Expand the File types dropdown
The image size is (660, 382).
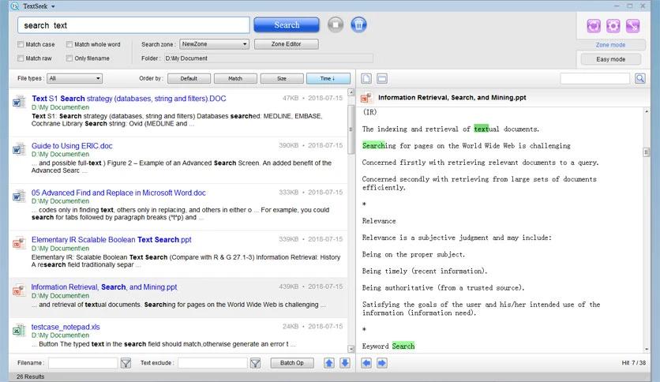[74, 78]
